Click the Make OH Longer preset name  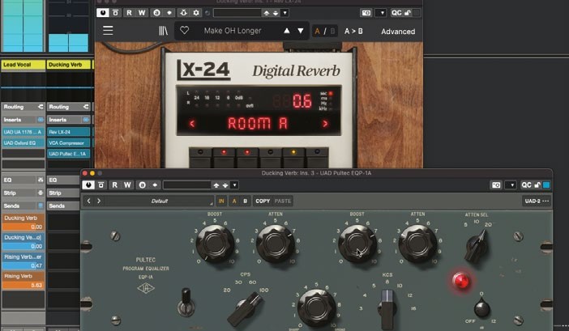tap(233, 31)
